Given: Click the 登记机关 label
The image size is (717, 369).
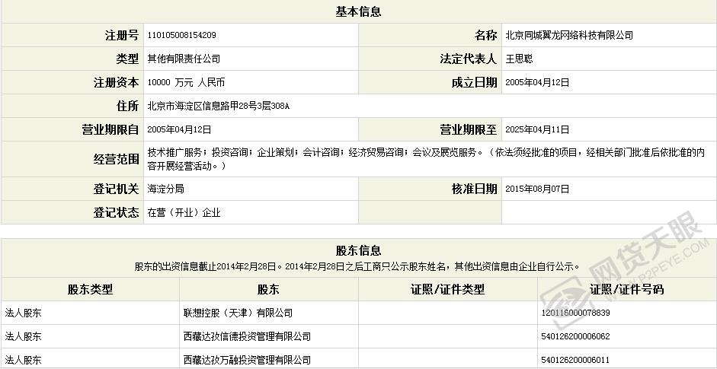Looking at the screenshot, I should (x=116, y=189).
